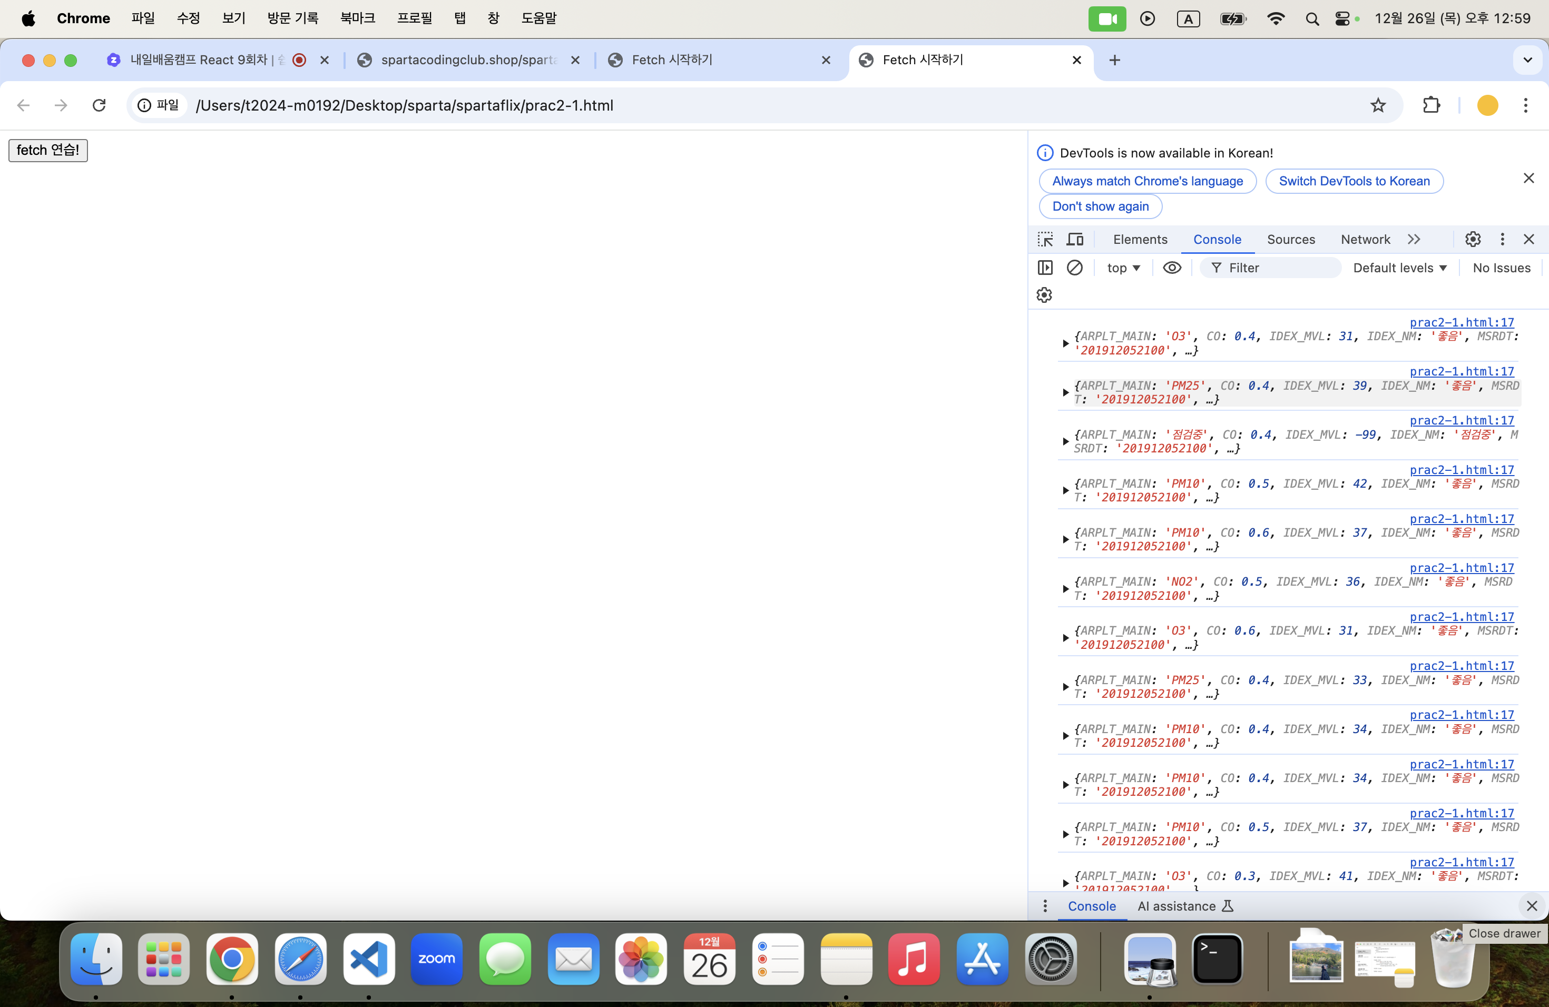The width and height of the screenshot is (1549, 1007).
Task: Show the console sidebar panel icon
Action: [1045, 268]
